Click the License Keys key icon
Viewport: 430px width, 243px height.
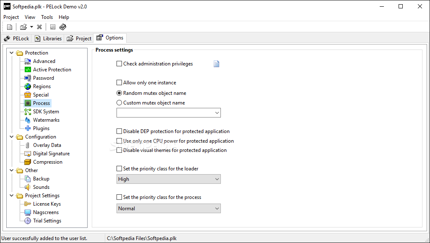(x=28, y=204)
